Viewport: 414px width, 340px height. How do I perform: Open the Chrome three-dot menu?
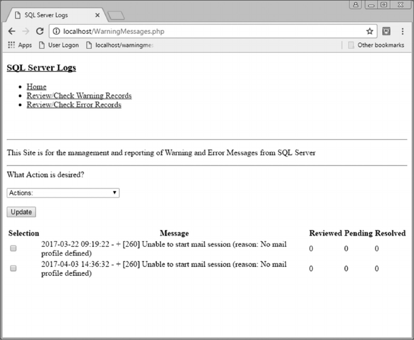[402, 32]
